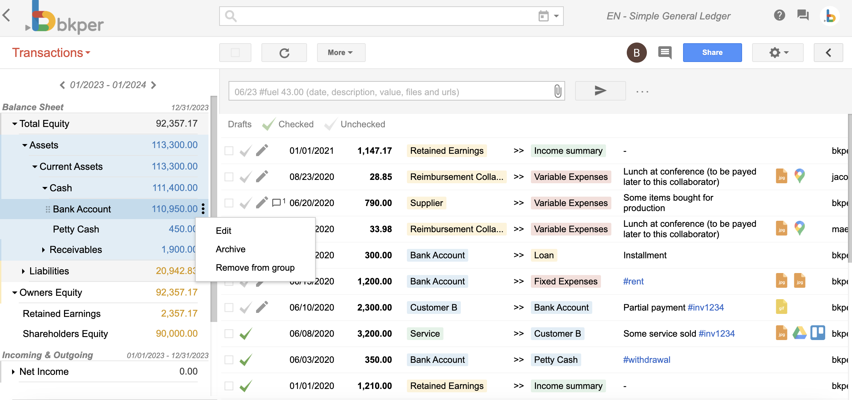Open the More dropdown
The image size is (852, 400).
tap(341, 53)
